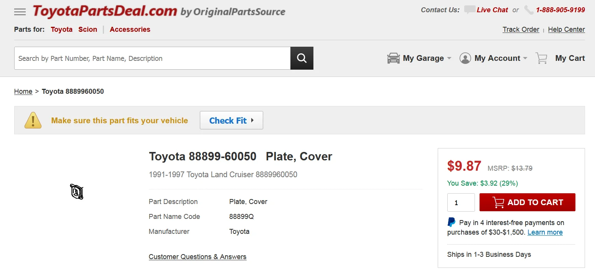The image size is (595, 279).
Task: Open the Track Order link
Action: coord(521,29)
